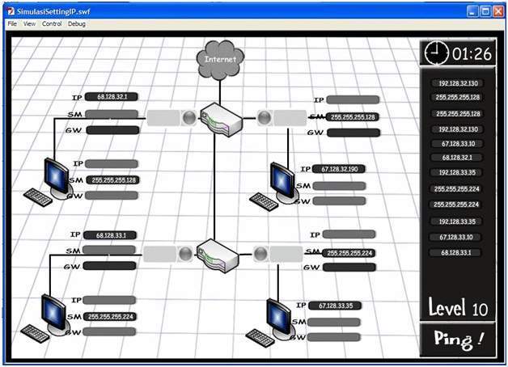Click the Level 10 label

(458, 308)
